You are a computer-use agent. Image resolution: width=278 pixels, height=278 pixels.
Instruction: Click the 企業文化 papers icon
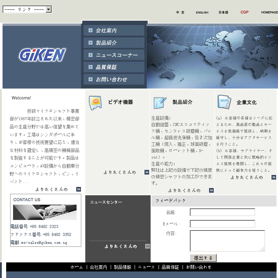point(224,102)
